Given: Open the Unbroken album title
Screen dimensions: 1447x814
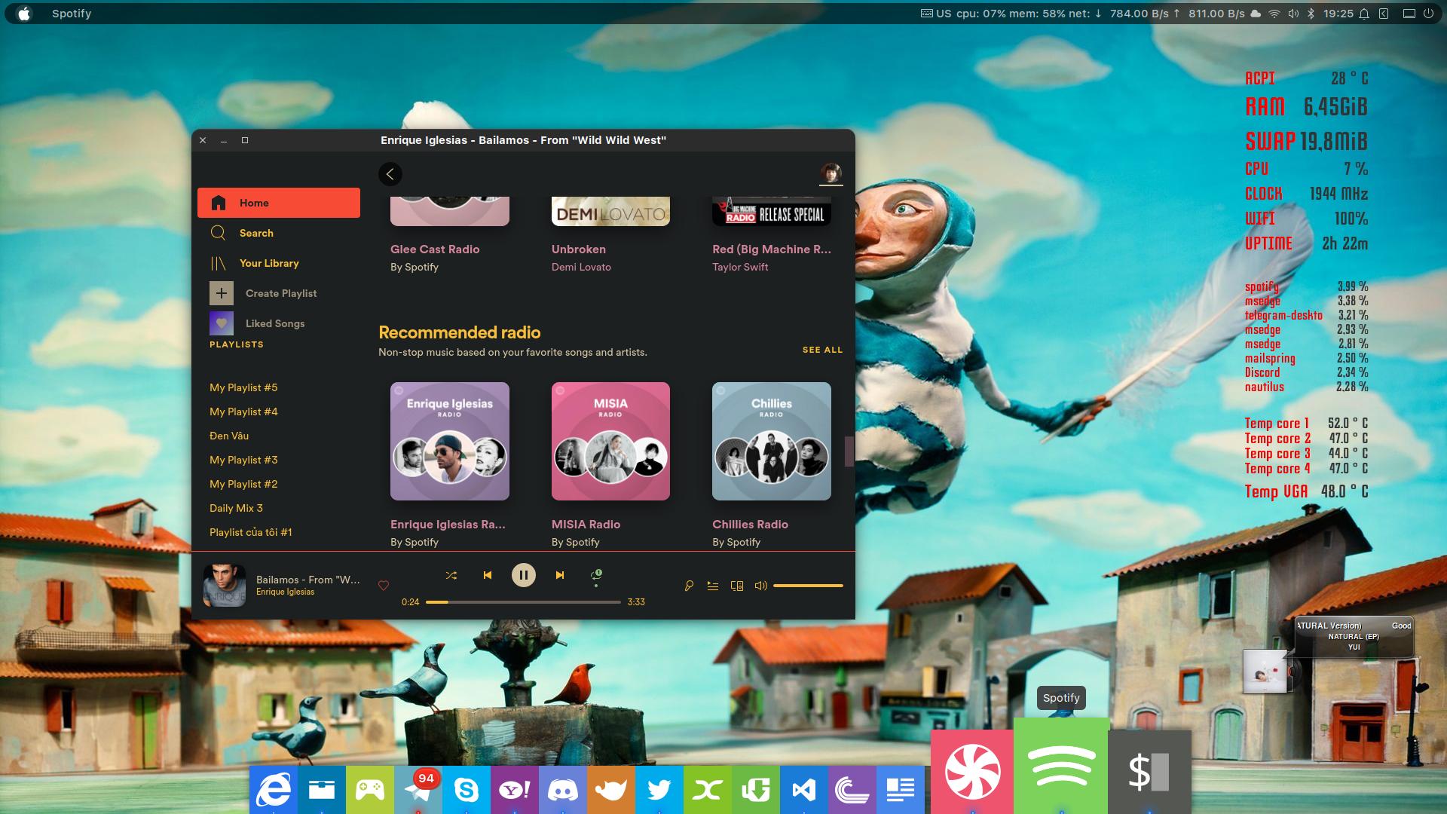Looking at the screenshot, I should coord(579,249).
